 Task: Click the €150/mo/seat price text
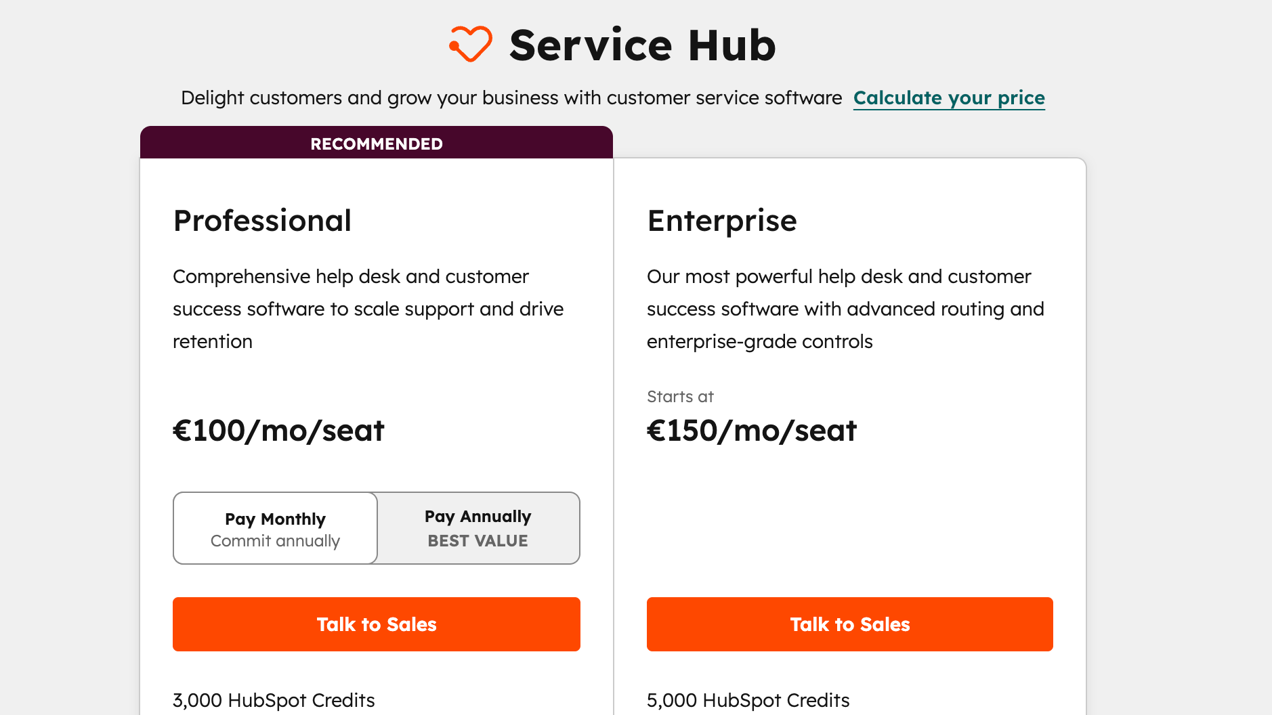(752, 430)
